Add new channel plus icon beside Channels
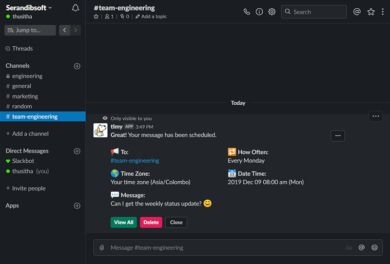Image resolution: width=390 pixels, height=264 pixels. (x=77, y=66)
